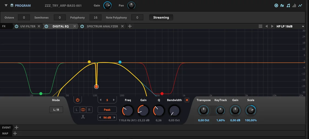
Task: Click the program Pan knob
Action: 131,5
